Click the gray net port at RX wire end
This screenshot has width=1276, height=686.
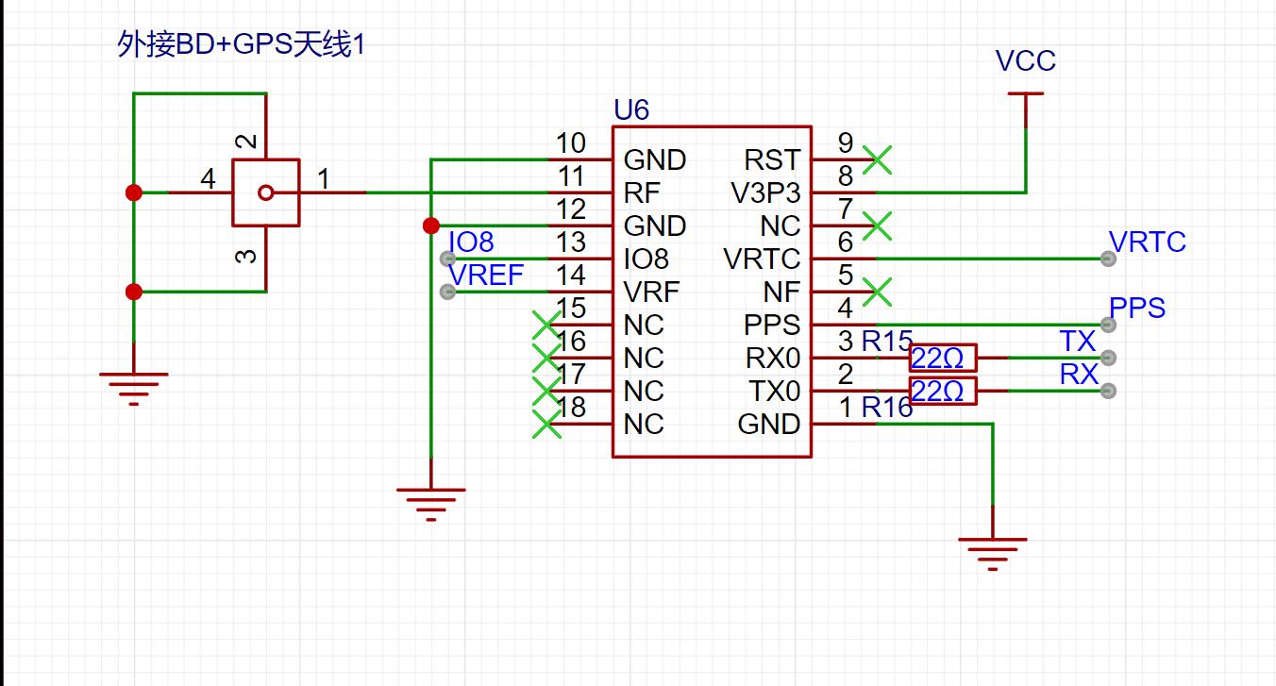point(1108,391)
